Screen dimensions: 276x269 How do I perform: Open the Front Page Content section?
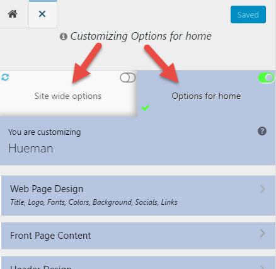tap(138, 236)
